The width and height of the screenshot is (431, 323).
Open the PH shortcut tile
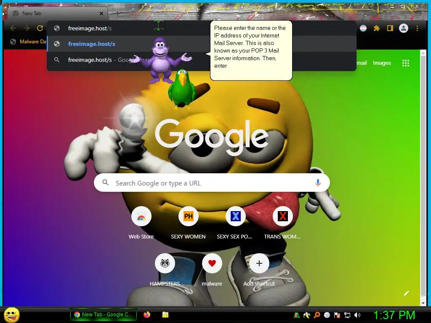click(188, 217)
